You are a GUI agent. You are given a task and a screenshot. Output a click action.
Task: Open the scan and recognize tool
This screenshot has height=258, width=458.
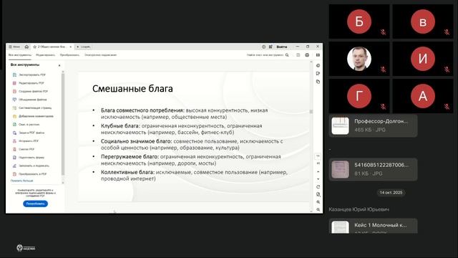coord(26,124)
